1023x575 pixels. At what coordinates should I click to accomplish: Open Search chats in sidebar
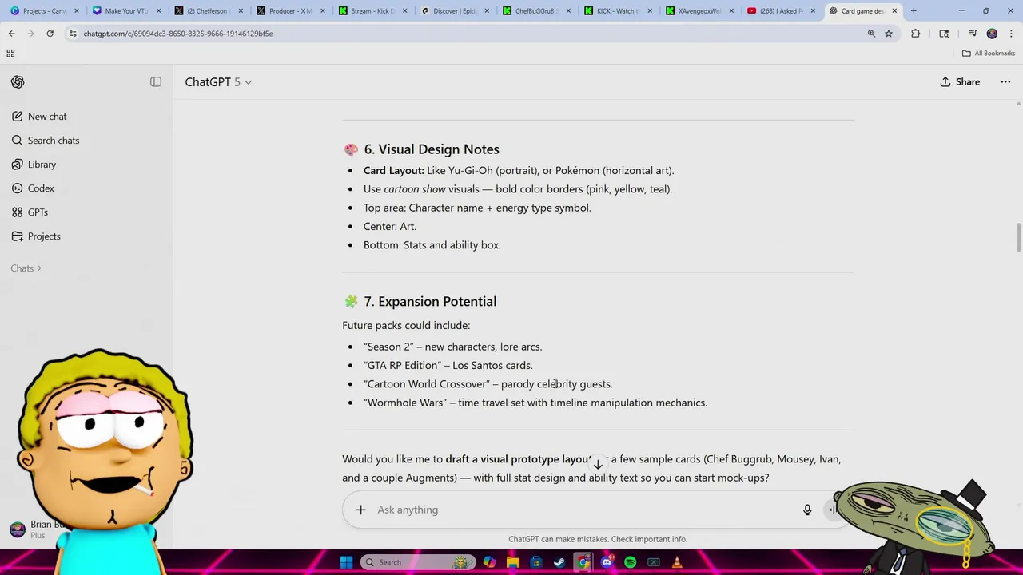coord(46,141)
